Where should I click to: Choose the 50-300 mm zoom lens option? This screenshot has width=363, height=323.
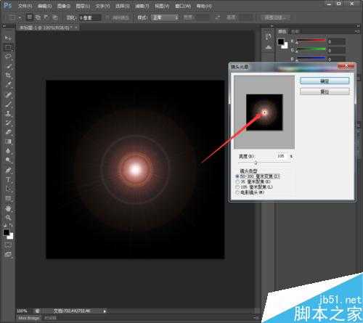coord(258,176)
